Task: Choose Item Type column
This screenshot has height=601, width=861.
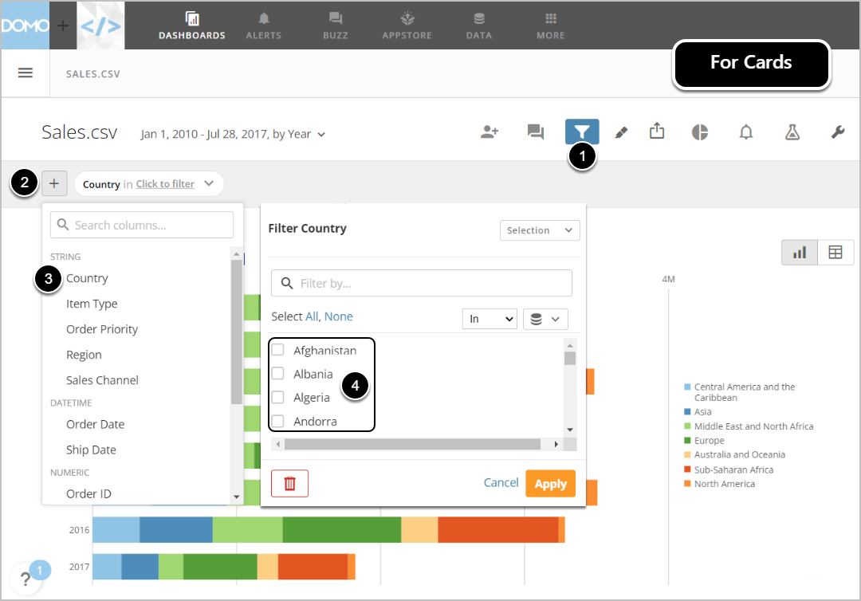Action: [x=92, y=304]
